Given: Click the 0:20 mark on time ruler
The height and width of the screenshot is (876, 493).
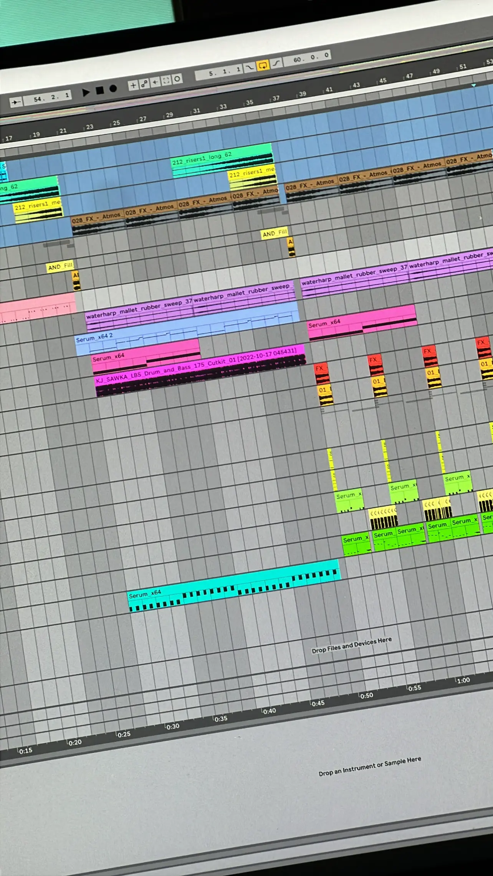Looking at the screenshot, I should pyautogui.click(x=75, y=742).
